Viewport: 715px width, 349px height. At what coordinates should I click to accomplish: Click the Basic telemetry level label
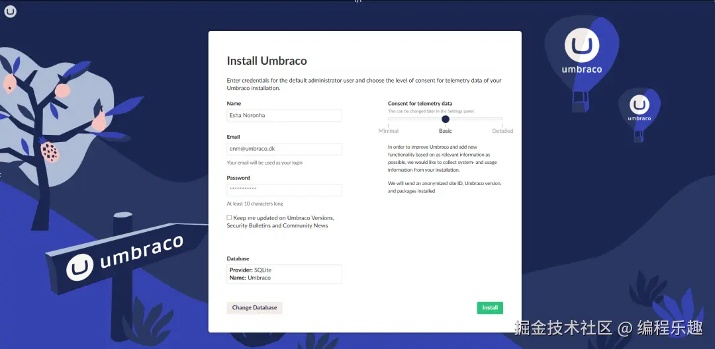pos(446,131)
